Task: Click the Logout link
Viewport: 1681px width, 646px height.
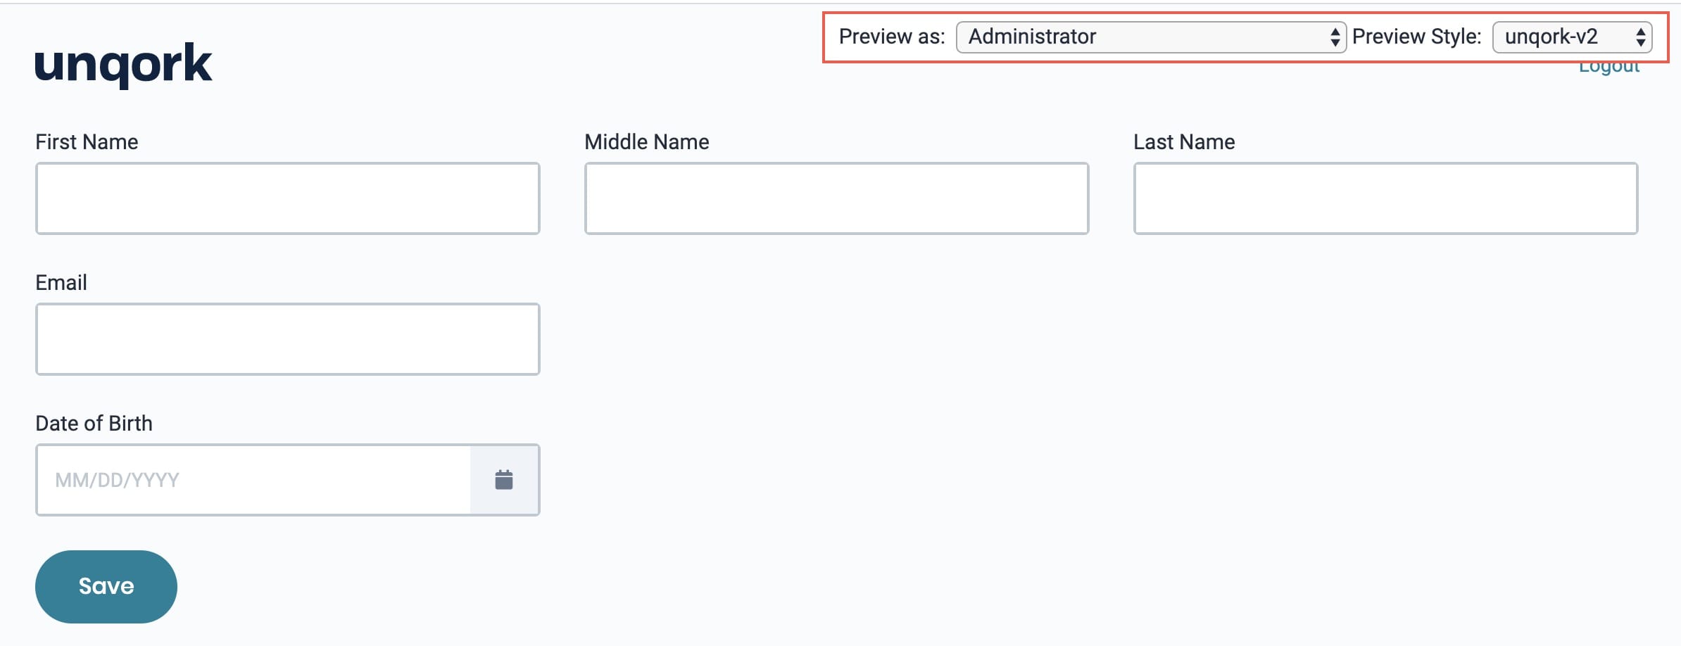Action: point(1609,68)
